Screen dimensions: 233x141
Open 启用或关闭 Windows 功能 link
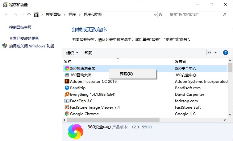(x=31, y=46)
